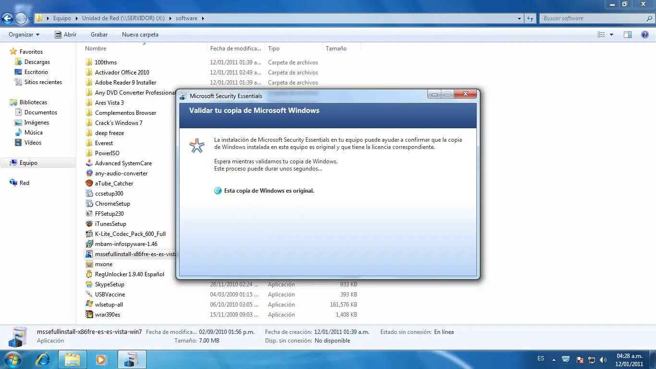The width and height of the screenshot is (656, 369).
Task: Expand the arrow after Equipo in the address bar
Action: pyautogui.click(x=76, y=18)
